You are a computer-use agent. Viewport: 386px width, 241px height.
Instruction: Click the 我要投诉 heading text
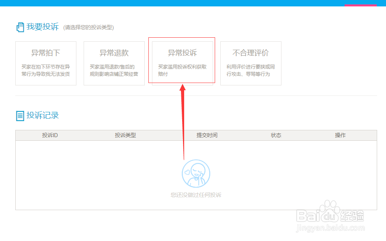(43, 26)
